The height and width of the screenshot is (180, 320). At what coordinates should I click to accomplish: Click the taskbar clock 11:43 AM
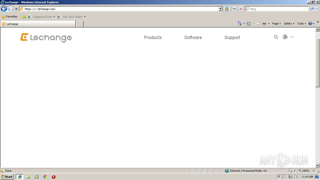[x=307, y=177]
